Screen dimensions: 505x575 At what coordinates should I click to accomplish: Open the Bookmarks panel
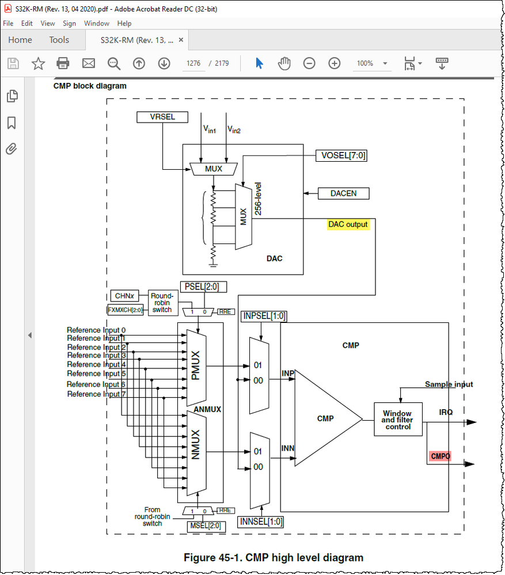(12, 123)
